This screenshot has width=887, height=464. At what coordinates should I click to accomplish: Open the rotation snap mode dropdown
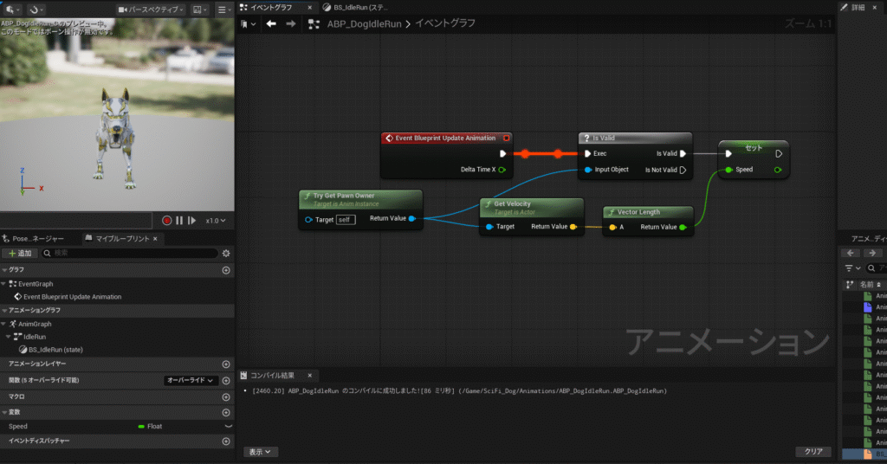pyautogui.click(x=36, y=10)
